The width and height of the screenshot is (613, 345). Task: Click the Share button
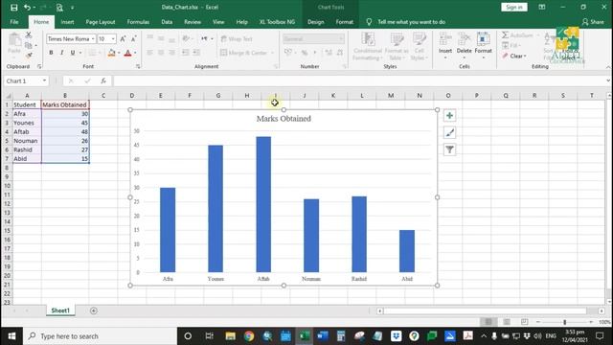pos(593,22)
